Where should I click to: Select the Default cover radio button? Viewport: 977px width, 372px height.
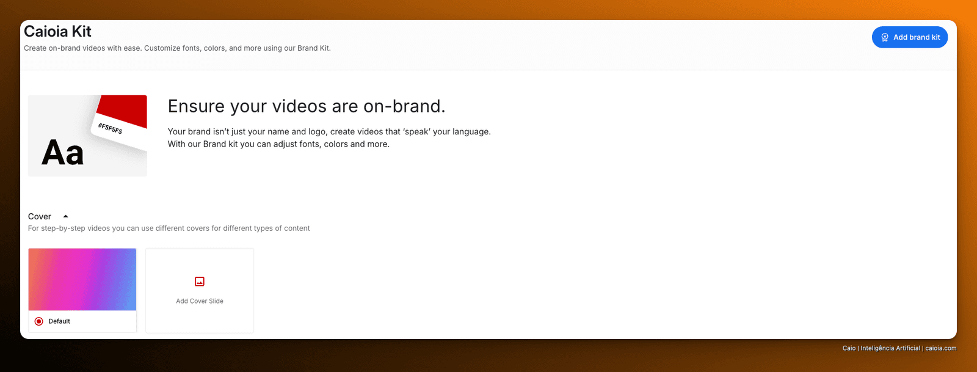click(x=39, y=321)
